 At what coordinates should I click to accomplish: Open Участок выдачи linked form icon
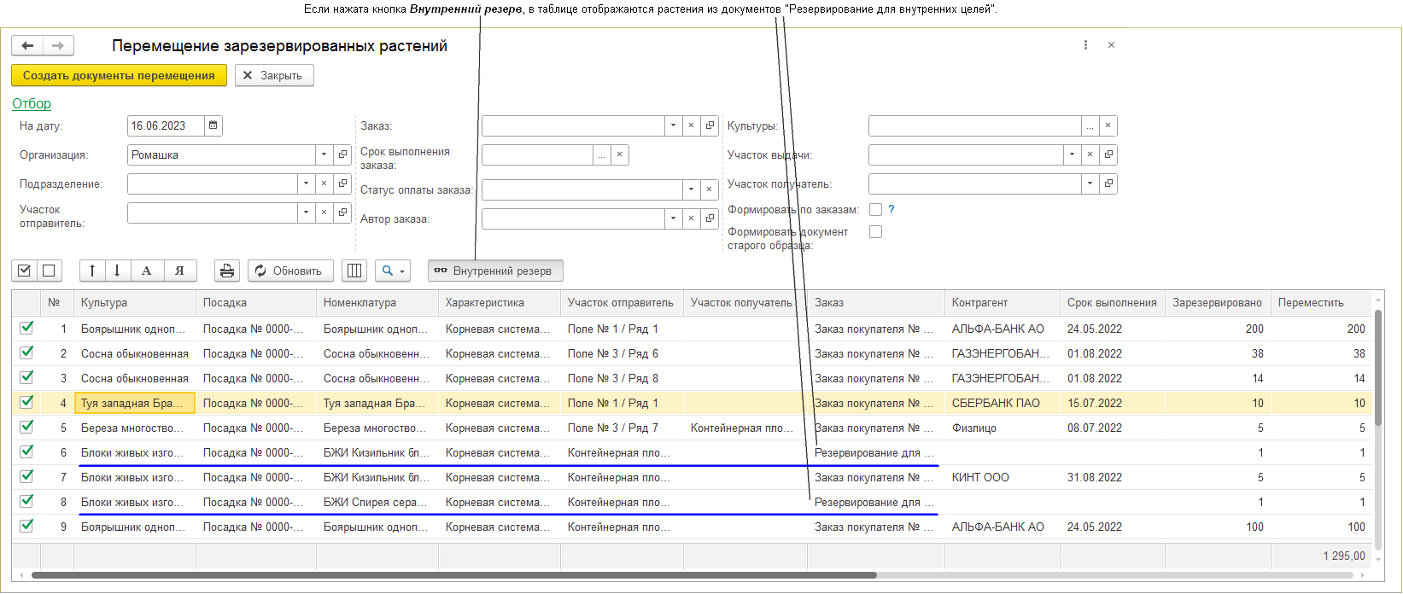(x=1108, y=154)
